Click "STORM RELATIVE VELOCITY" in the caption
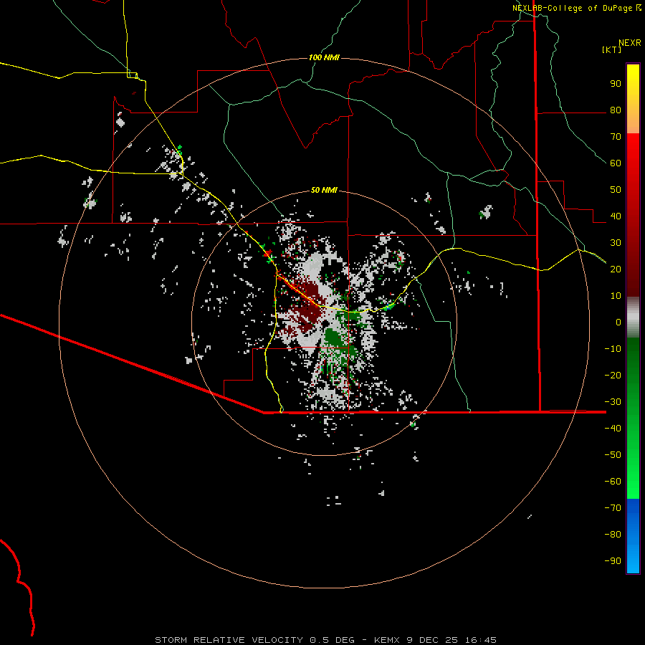645x645 pixels. pos(229,640)
